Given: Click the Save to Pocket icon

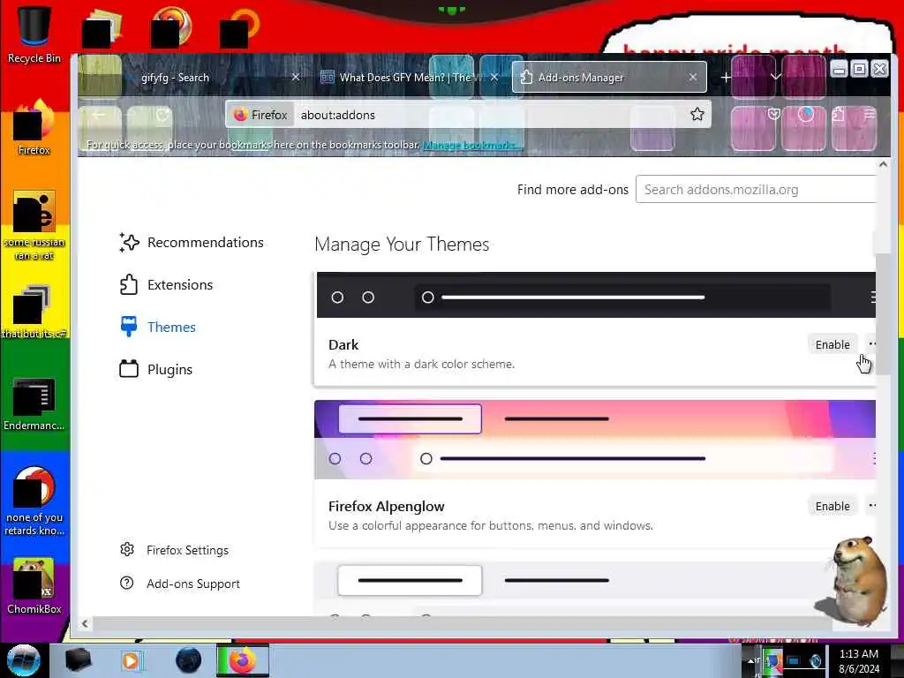Looking at the screenshot, I should [x=773, y=115].
